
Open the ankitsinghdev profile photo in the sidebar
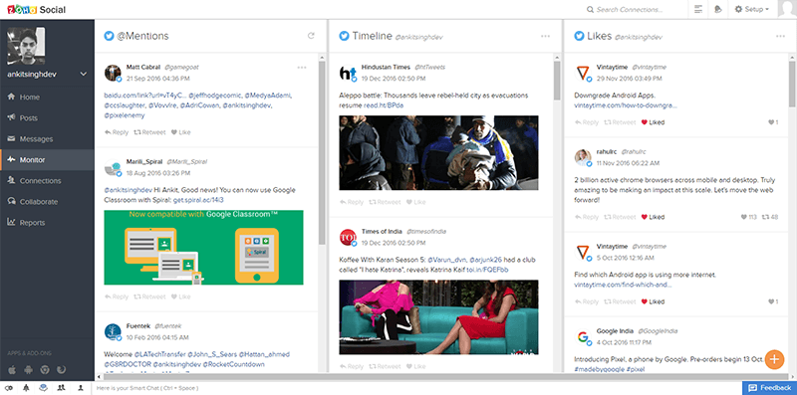coord(26,46)
